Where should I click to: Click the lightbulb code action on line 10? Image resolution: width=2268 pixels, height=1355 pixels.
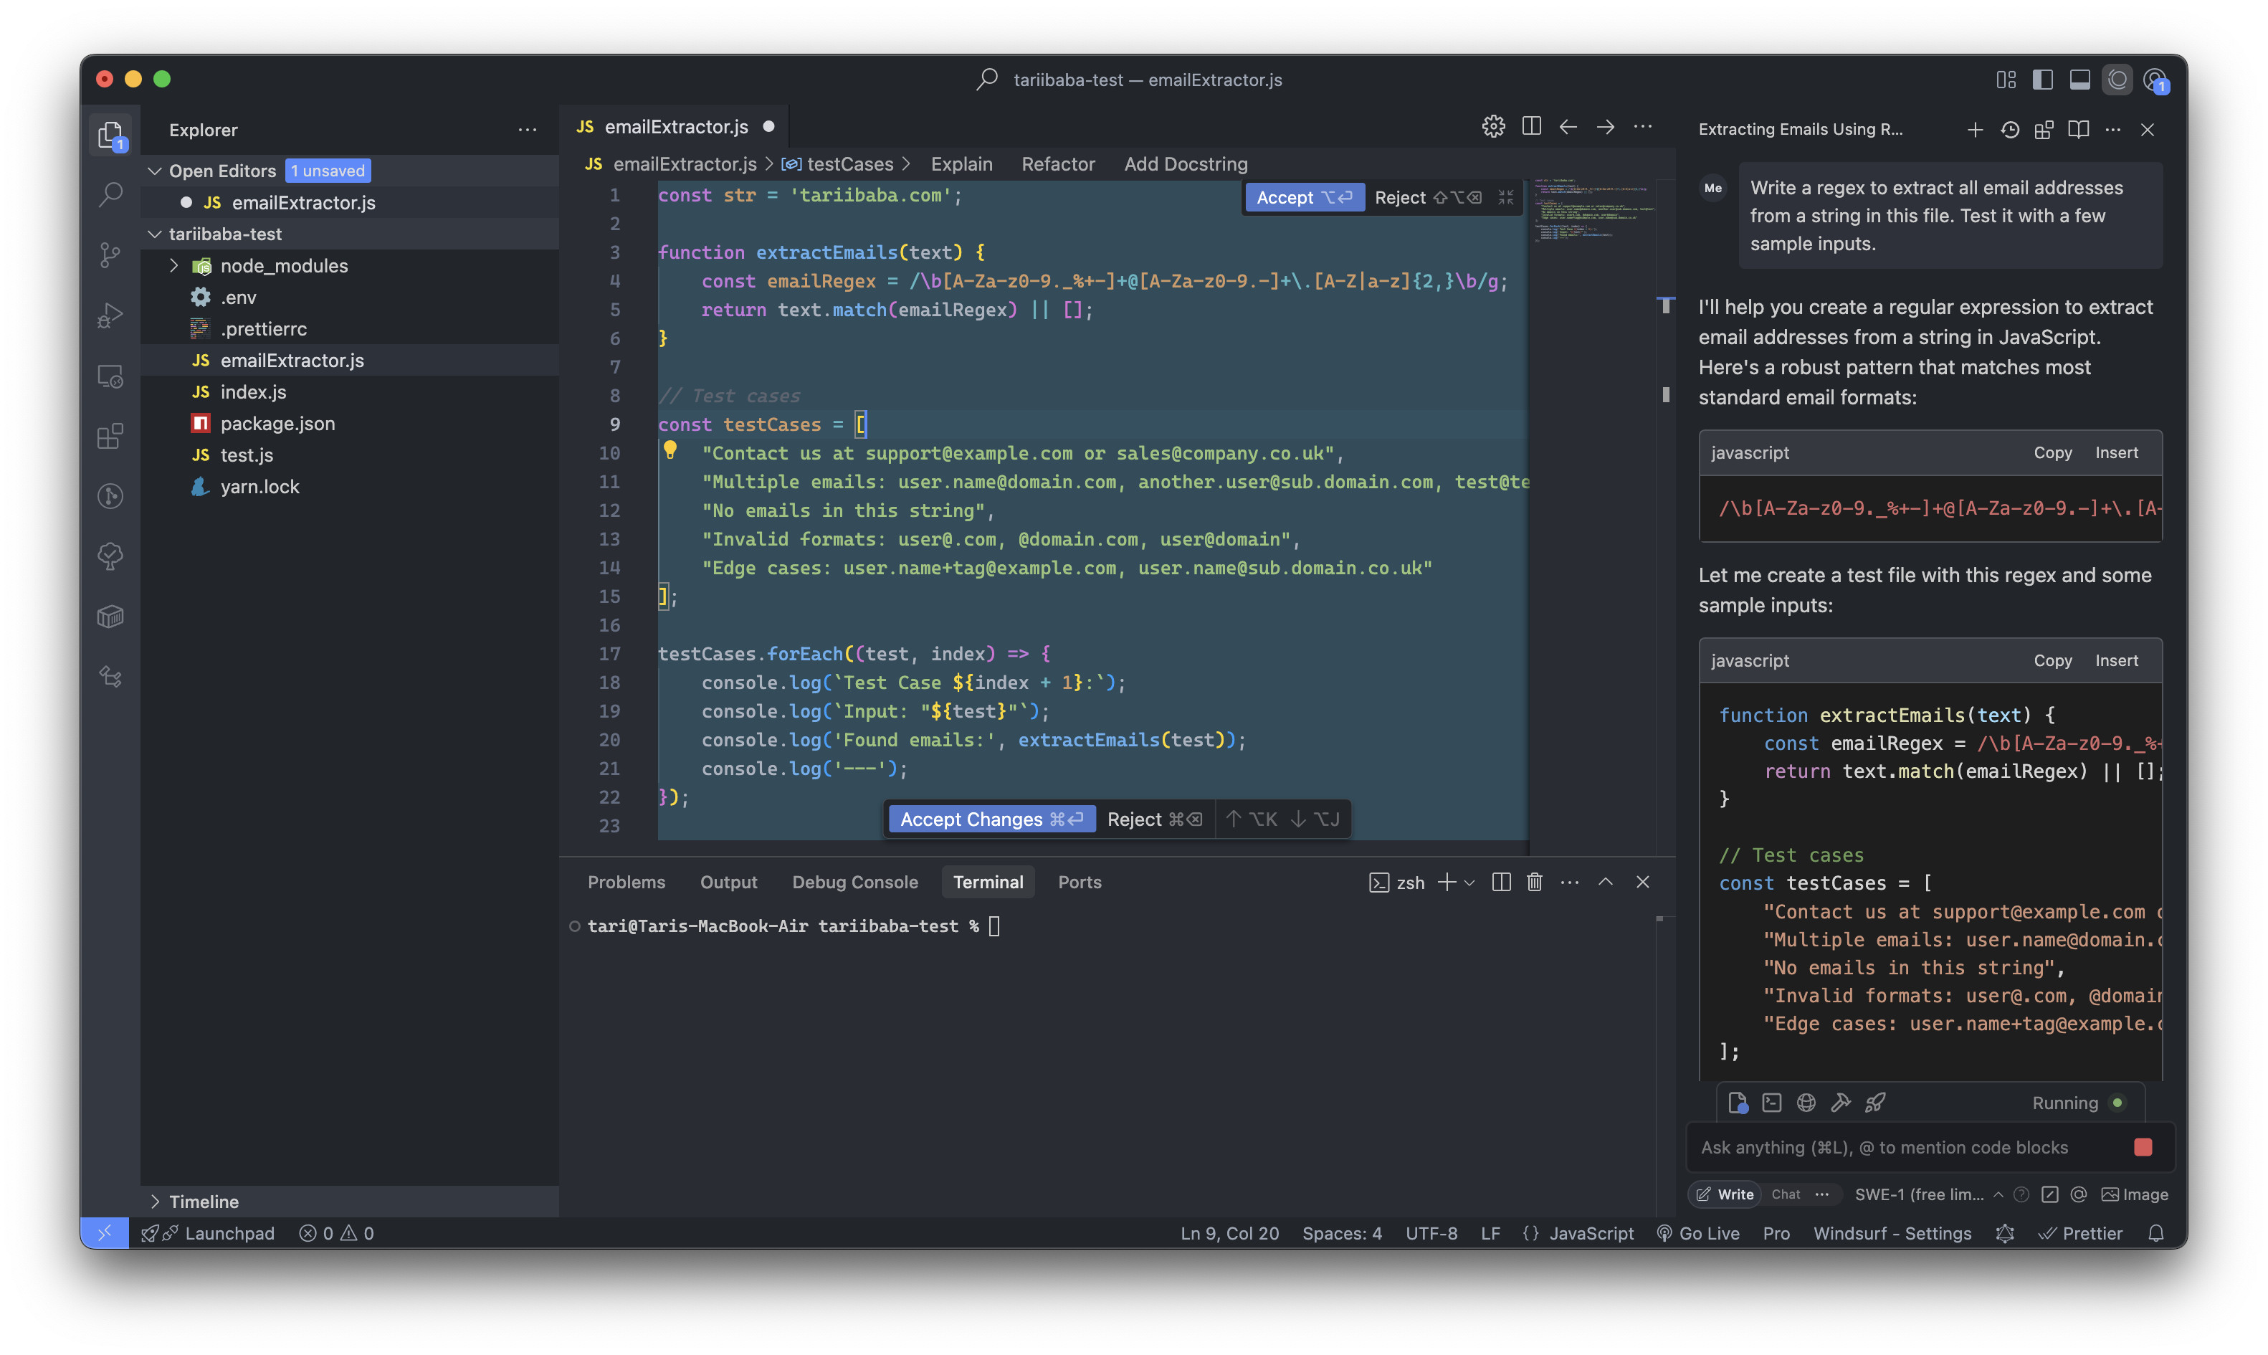(671, 450)
